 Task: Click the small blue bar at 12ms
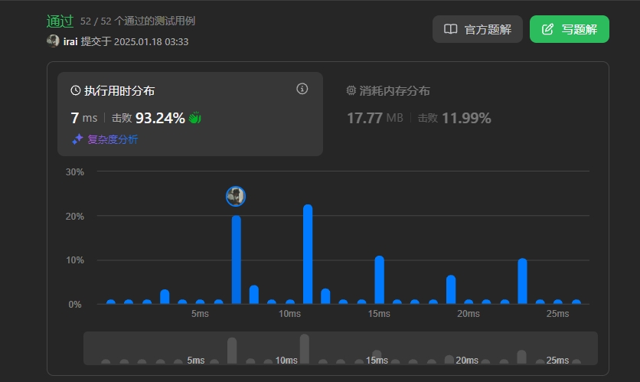[x=325, y=296]
